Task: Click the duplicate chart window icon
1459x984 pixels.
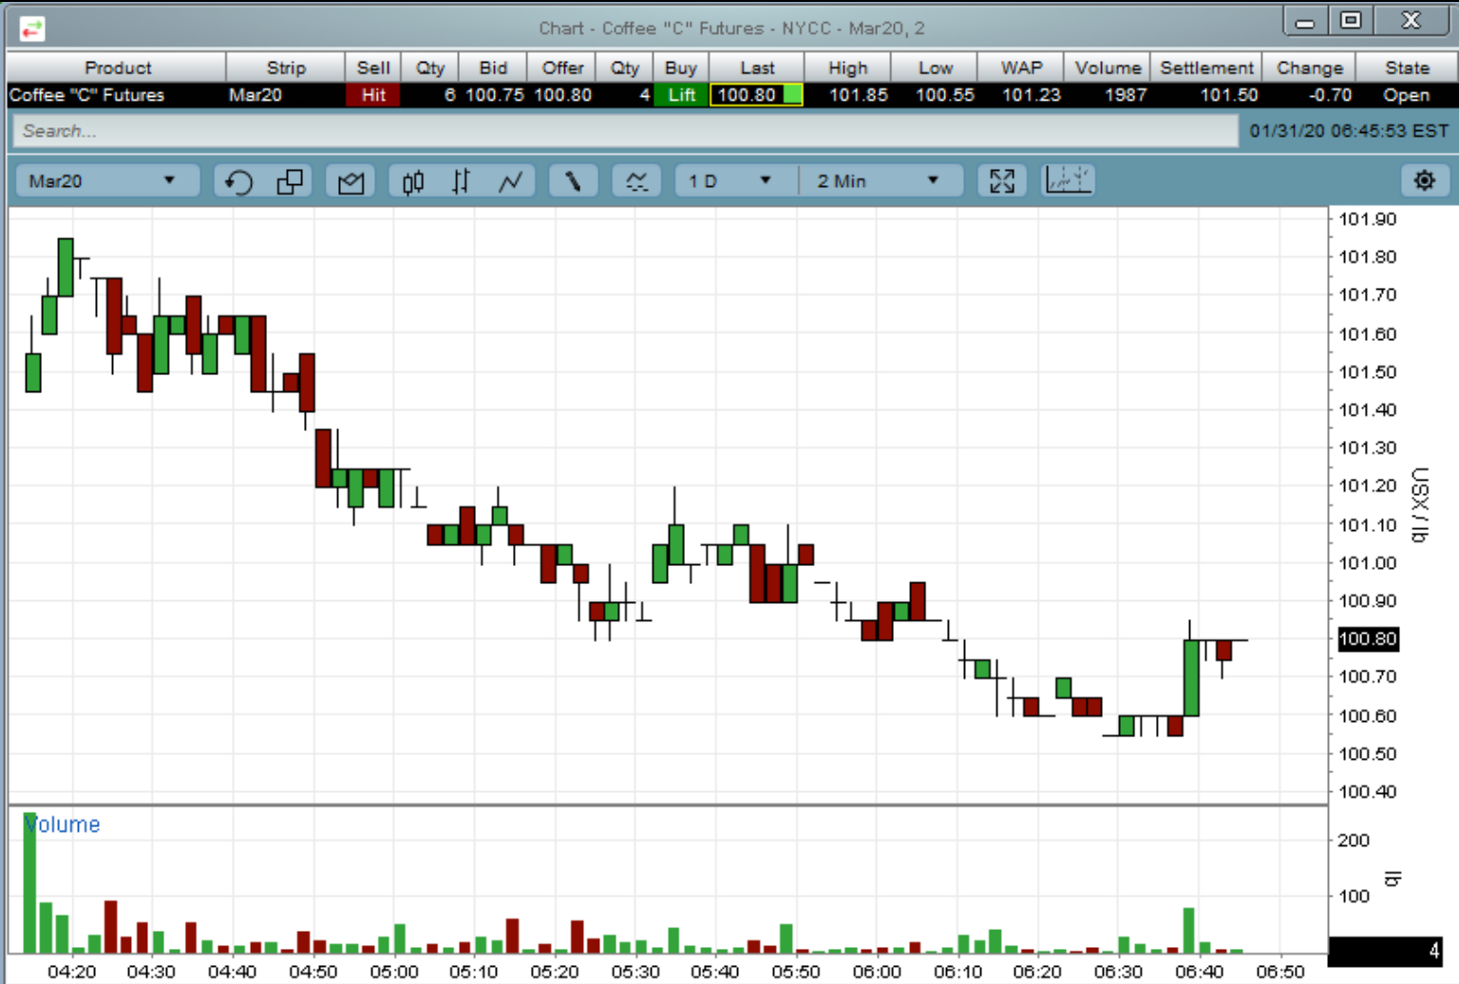Action: click(x=290, y=181)
